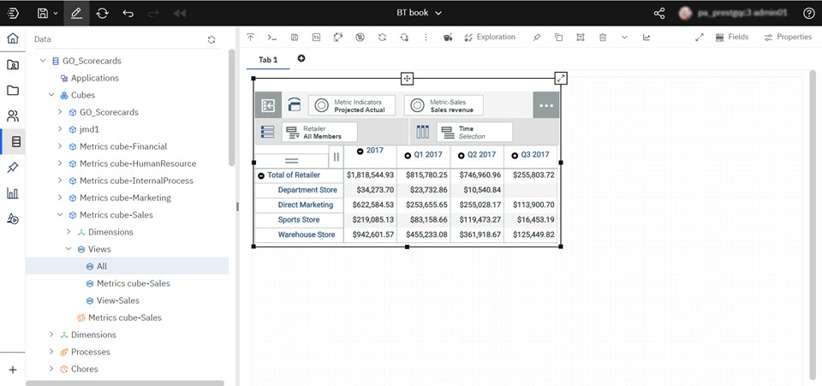Click the Save book icon

click(43, 13)
